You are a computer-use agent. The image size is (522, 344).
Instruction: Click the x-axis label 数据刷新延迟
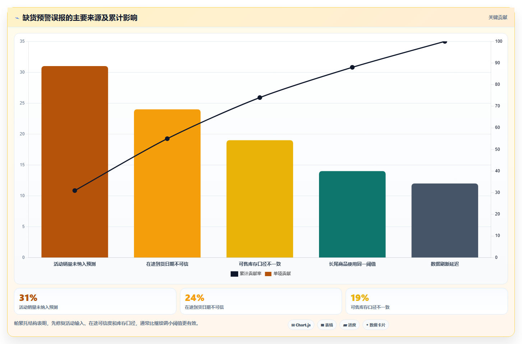coord(445,264)
